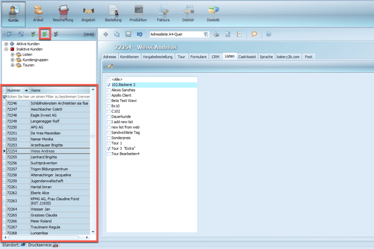Open the Angebot module
Viewport: 374px width, 249px height.
[88, 14]
